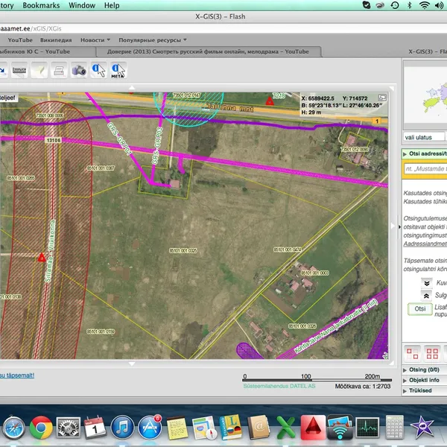Click the Estonia overview minimap
The height and width of the screenshot is (447, 447).
click(425, 96)
